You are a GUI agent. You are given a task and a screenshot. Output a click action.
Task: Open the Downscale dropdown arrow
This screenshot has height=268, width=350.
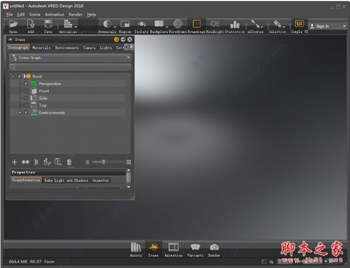point(115,27)
